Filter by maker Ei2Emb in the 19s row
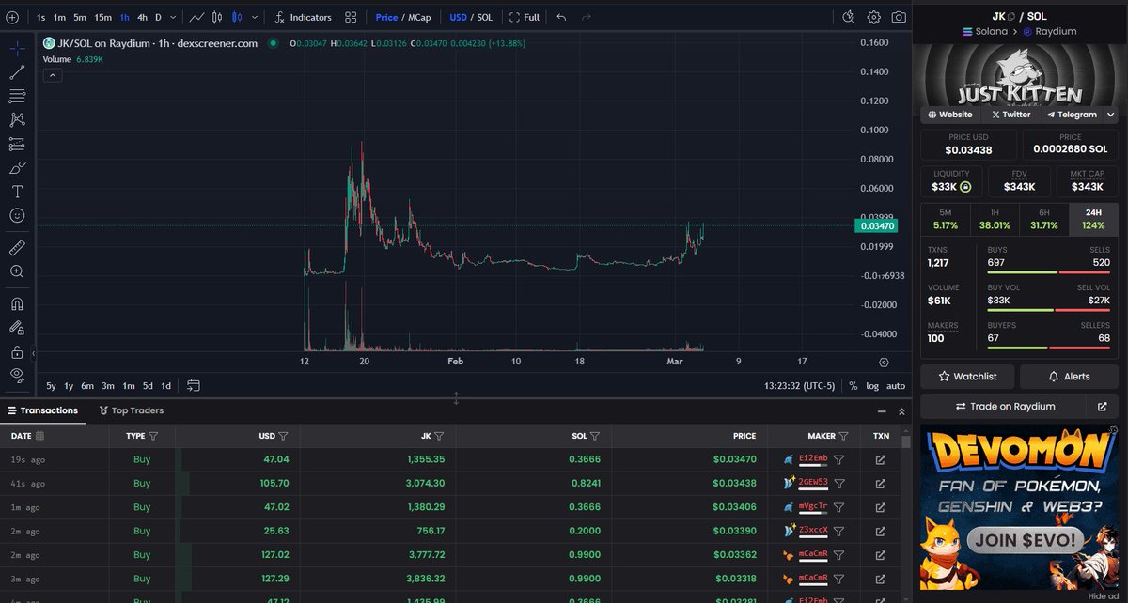The width and height of the screenshot is (1128, 603). pyautogui.click(x=838, y=459)
